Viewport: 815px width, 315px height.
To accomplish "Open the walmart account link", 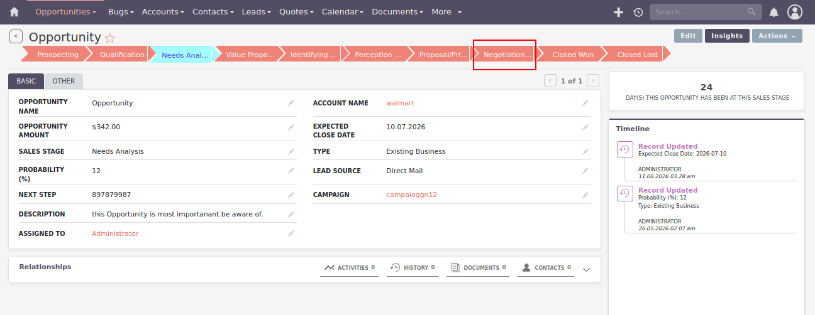I will pos(400,103).
